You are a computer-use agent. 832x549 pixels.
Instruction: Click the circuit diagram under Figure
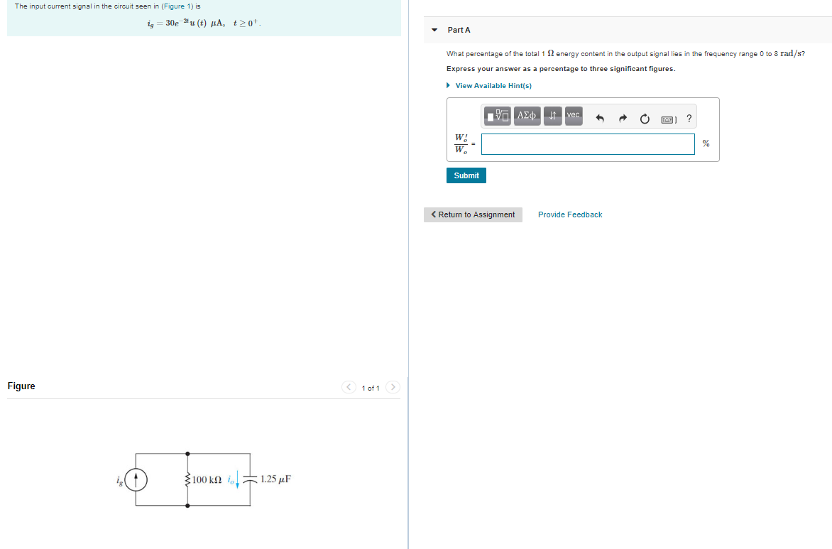point(188,479)
